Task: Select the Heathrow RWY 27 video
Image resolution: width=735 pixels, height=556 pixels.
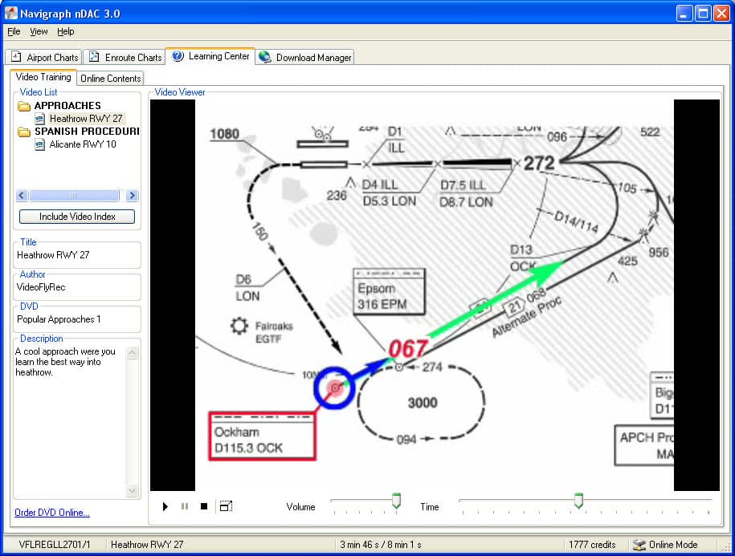Action: [85, 119]
